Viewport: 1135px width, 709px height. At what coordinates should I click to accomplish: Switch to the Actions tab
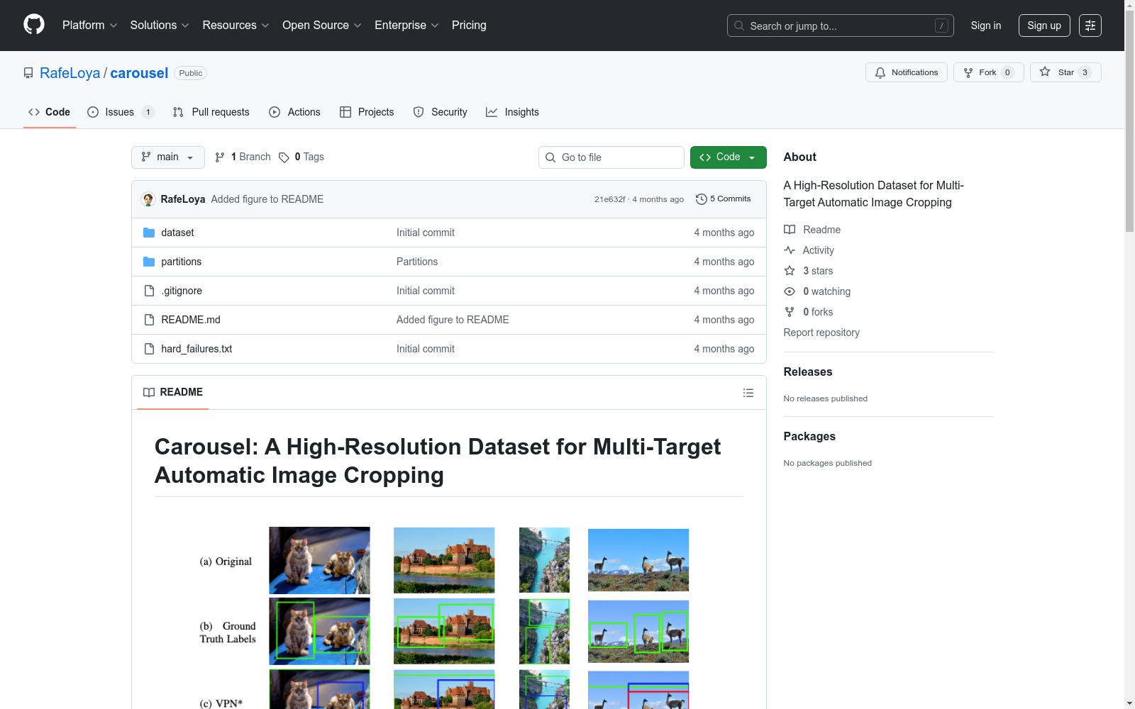(294, 112)
